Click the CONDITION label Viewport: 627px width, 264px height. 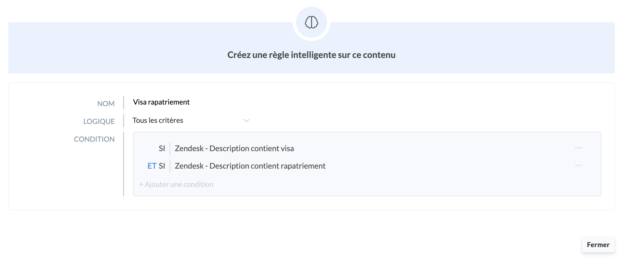pos(94,139)
